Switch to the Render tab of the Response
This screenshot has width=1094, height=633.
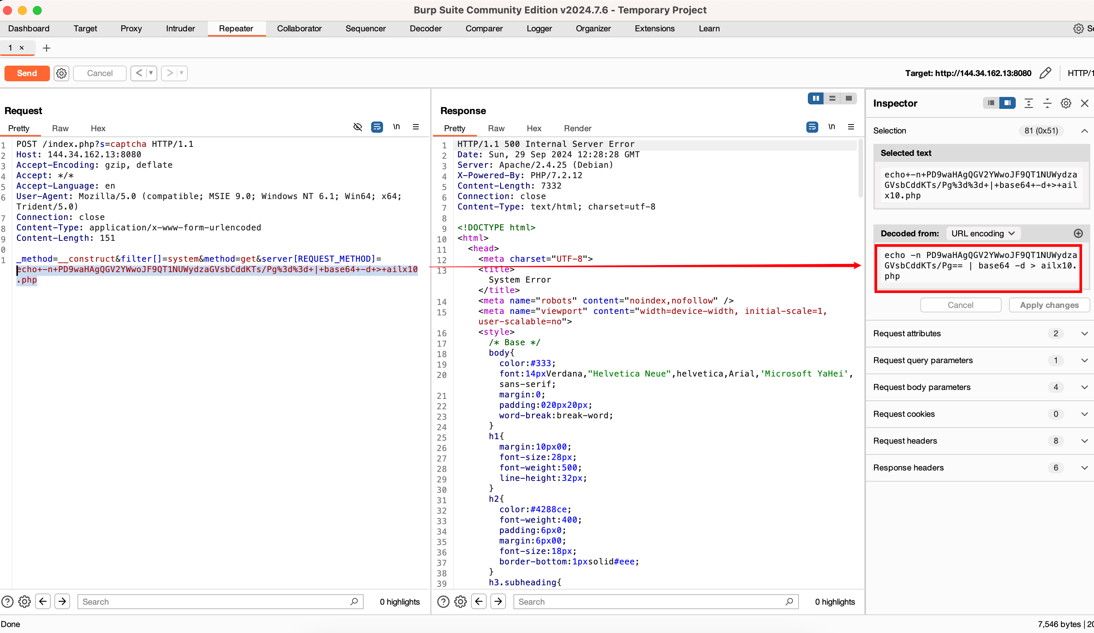(x=578, y=128)
